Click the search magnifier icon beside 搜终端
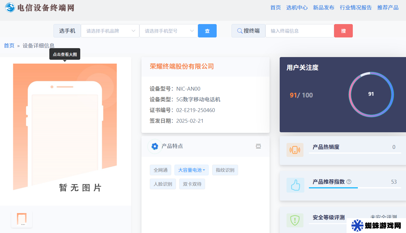The image size is (406, 233). (x=240, y=31)
